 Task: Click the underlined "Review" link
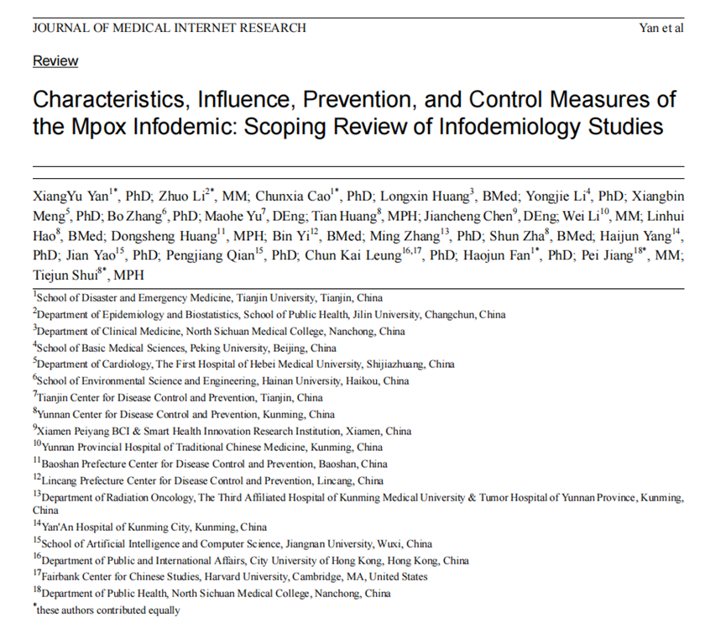pyautogui.click(x=55, y=61)
